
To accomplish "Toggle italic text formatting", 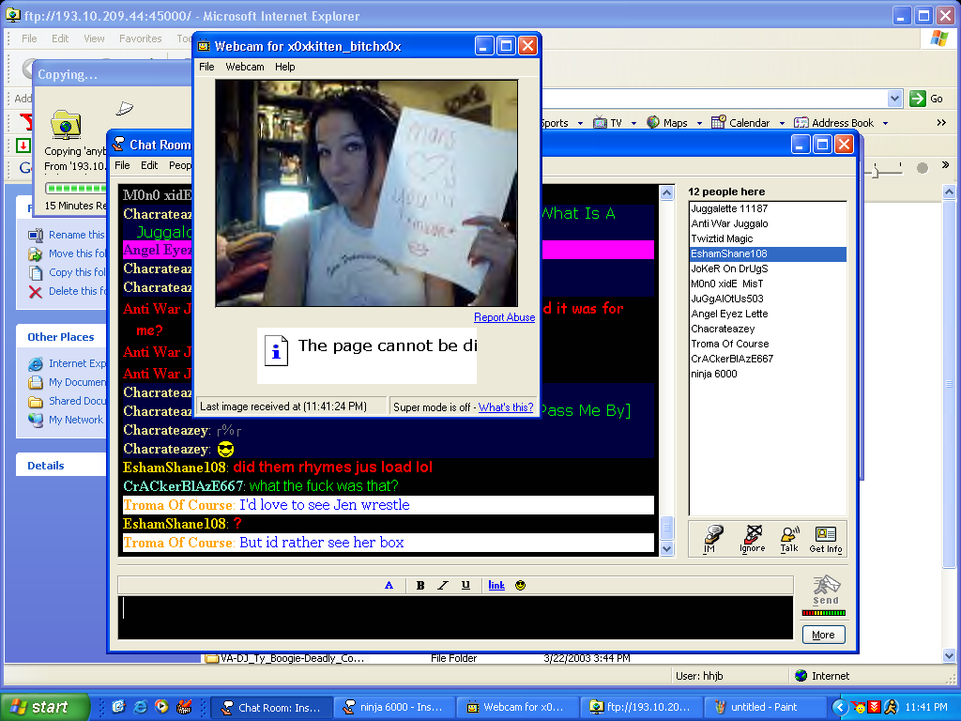I will (443, 585).
